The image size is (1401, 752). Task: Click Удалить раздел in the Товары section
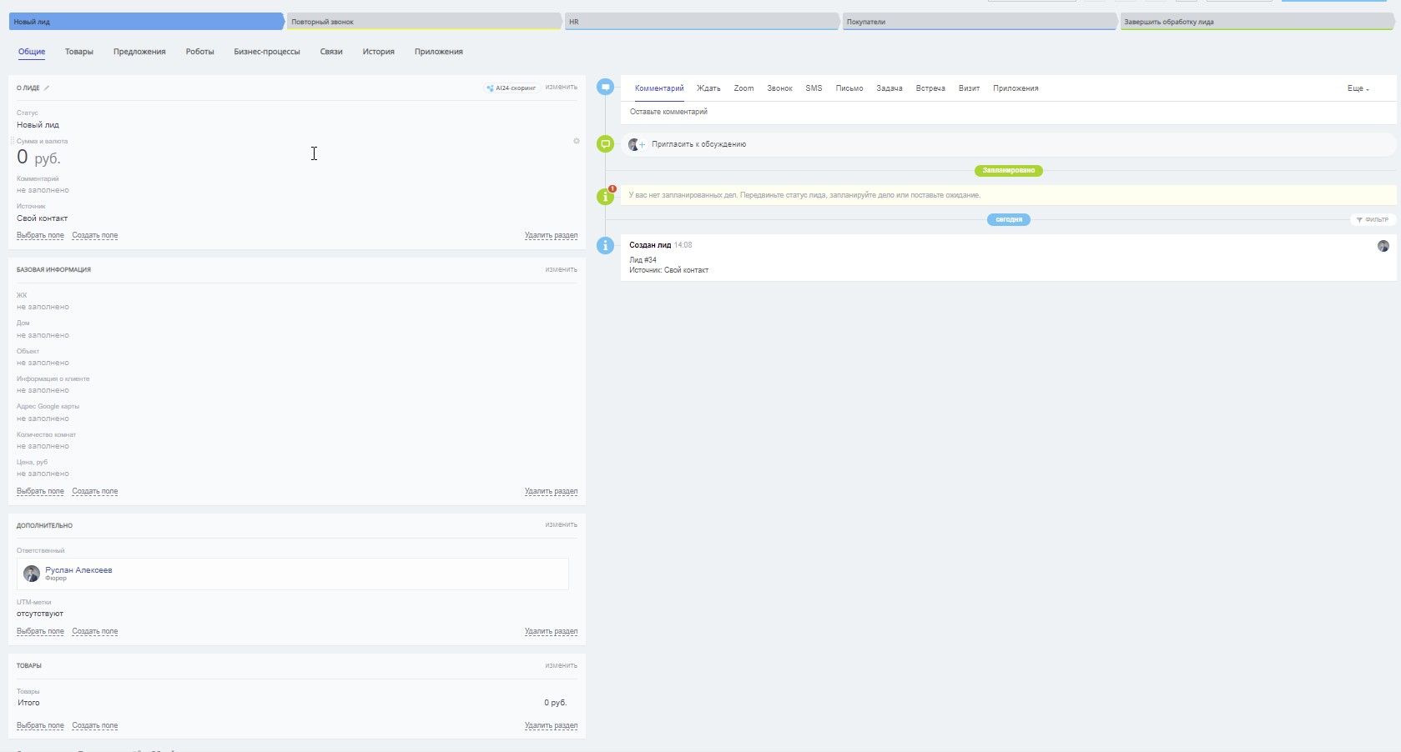551,725
